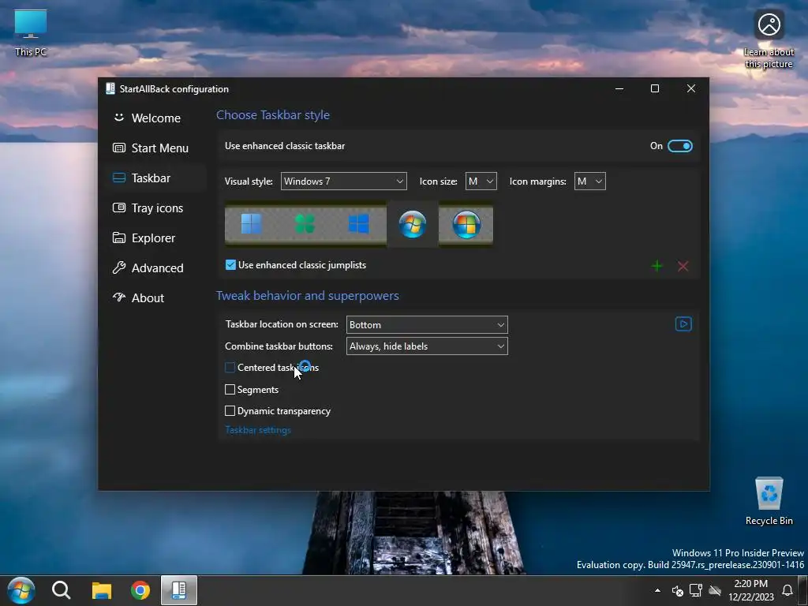Open the Welcome section in sidebar
This screenshot has height=606, width=808.
[x=155, y=118]
